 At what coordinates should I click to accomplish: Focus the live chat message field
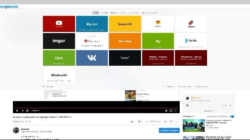(x=200, y=101)
